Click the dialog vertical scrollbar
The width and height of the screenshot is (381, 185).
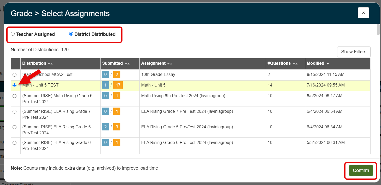coord(378,29)
